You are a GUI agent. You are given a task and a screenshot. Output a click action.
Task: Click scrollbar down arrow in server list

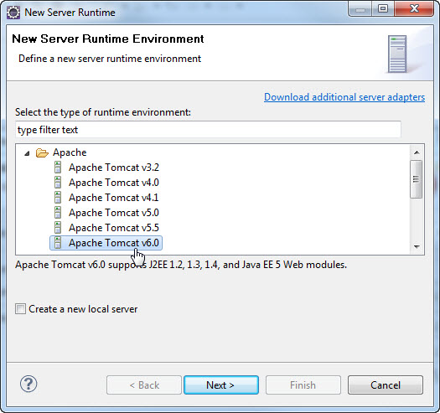click(417, 247)
